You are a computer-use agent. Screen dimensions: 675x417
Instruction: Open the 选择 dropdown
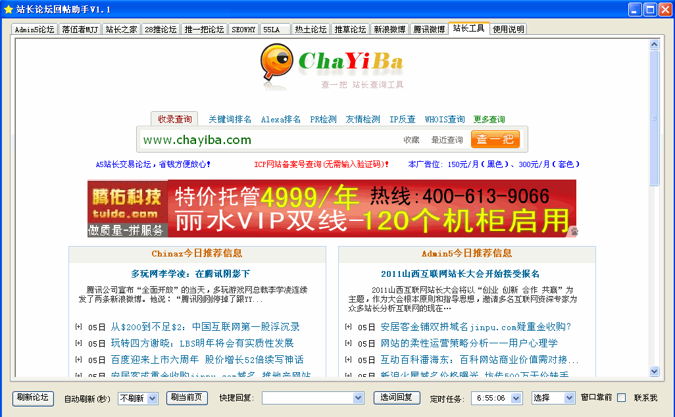pos(569,399)
